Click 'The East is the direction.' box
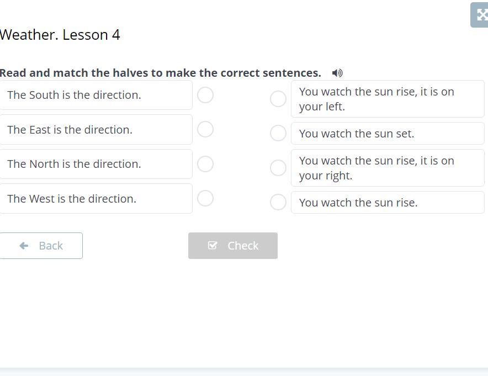The height and width of the screenshot is (376, 488). tap(96, 130)
